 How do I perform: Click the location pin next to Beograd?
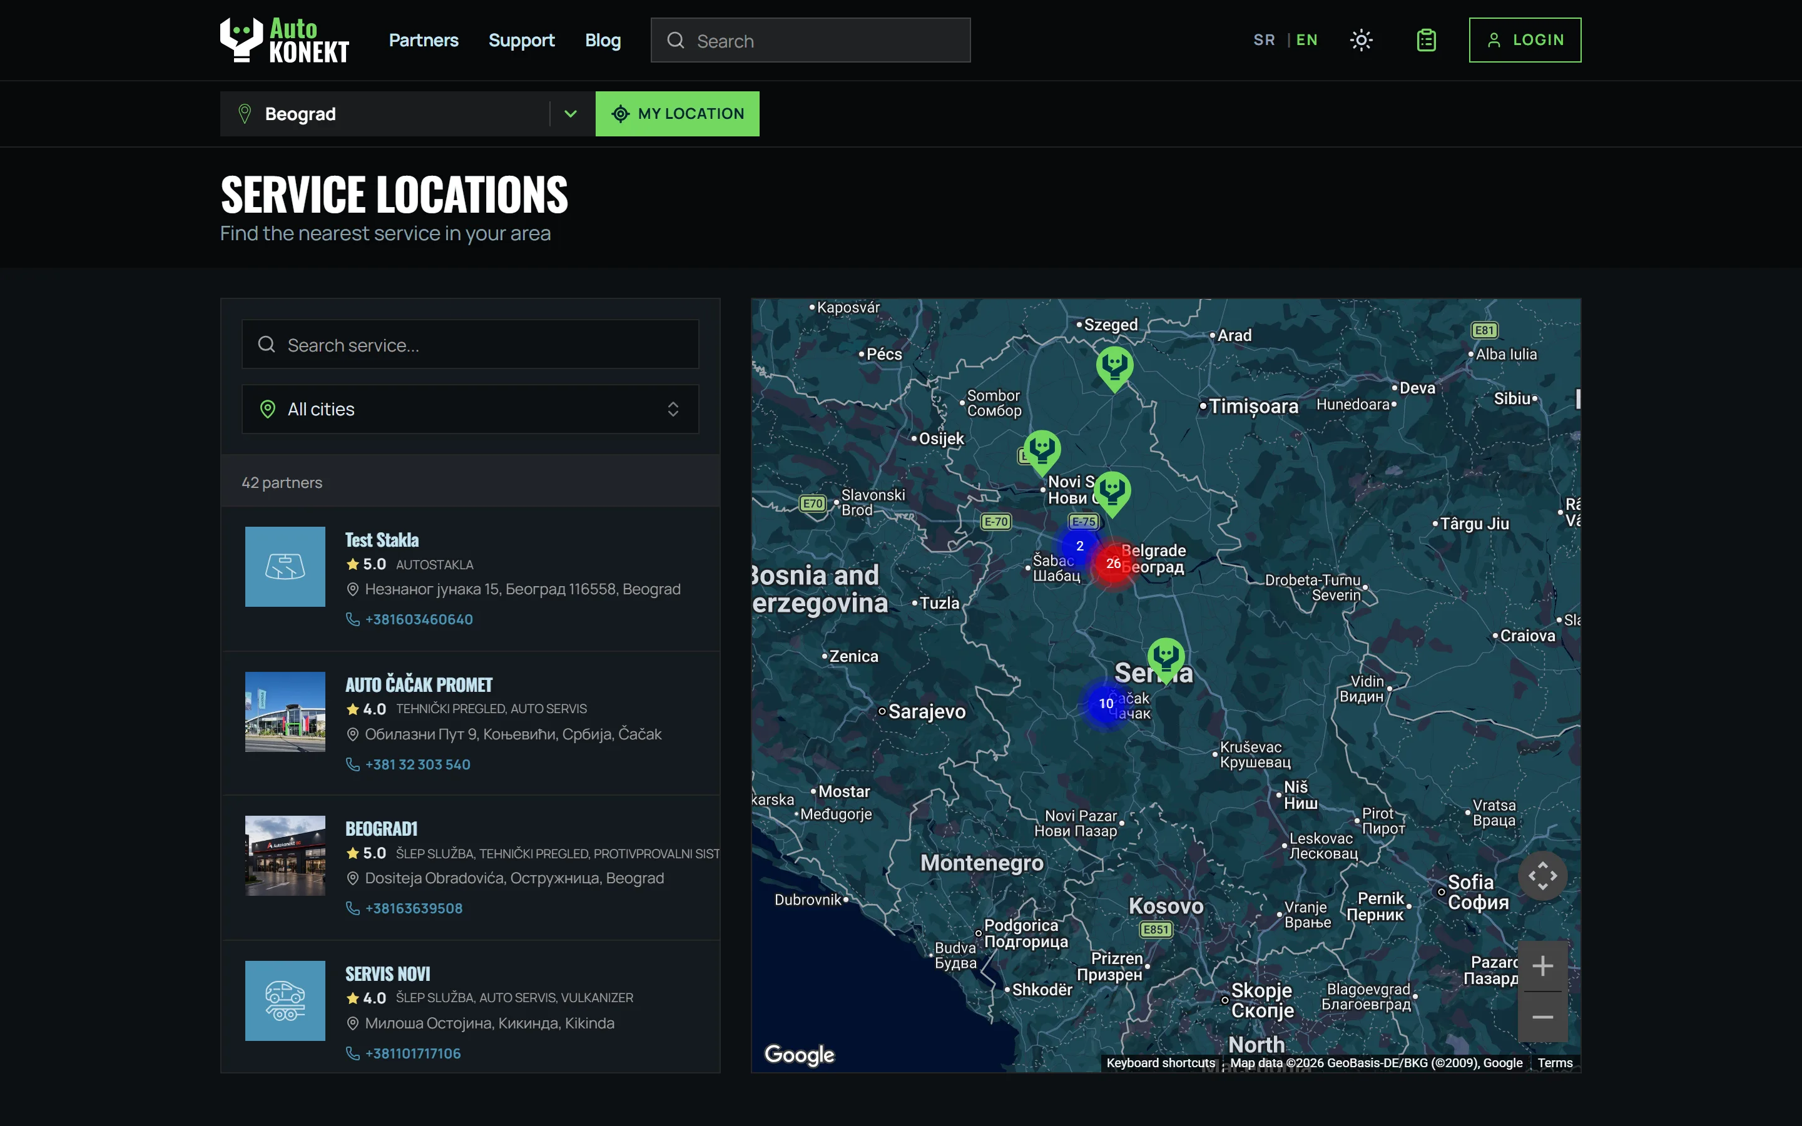244,114
